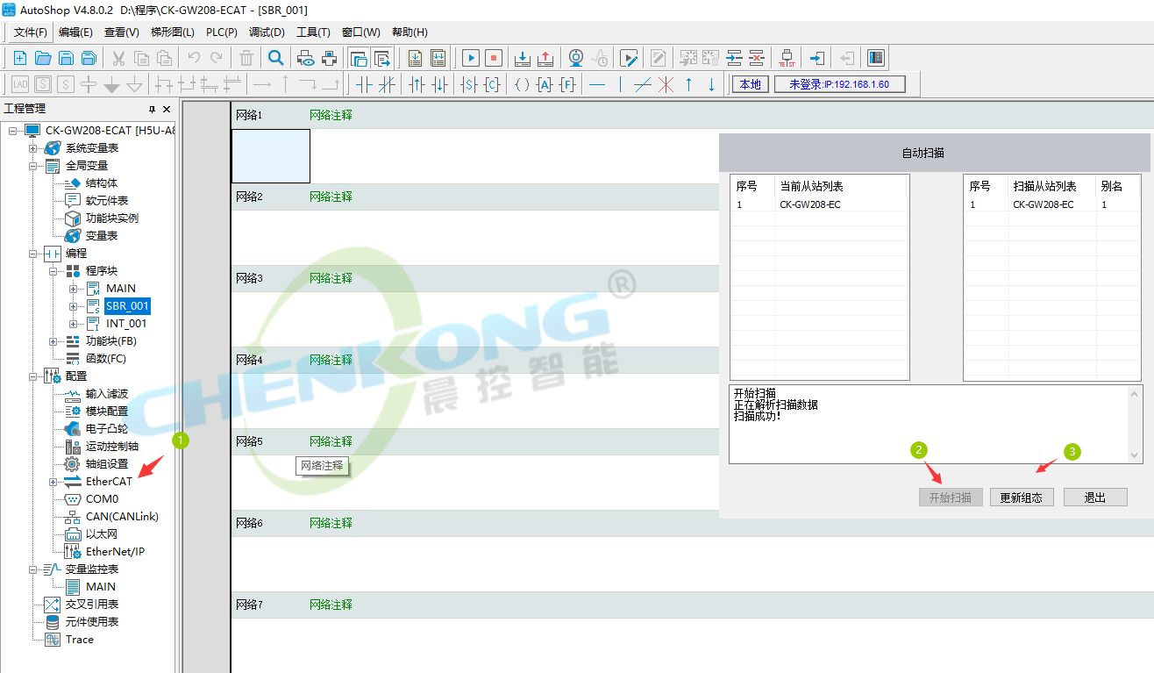Click the Delete row icon with red X
This screenshot has width=1154, height=673.
point(757,58)
